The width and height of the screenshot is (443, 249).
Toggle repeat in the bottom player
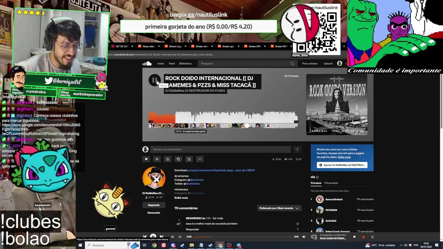180,237
